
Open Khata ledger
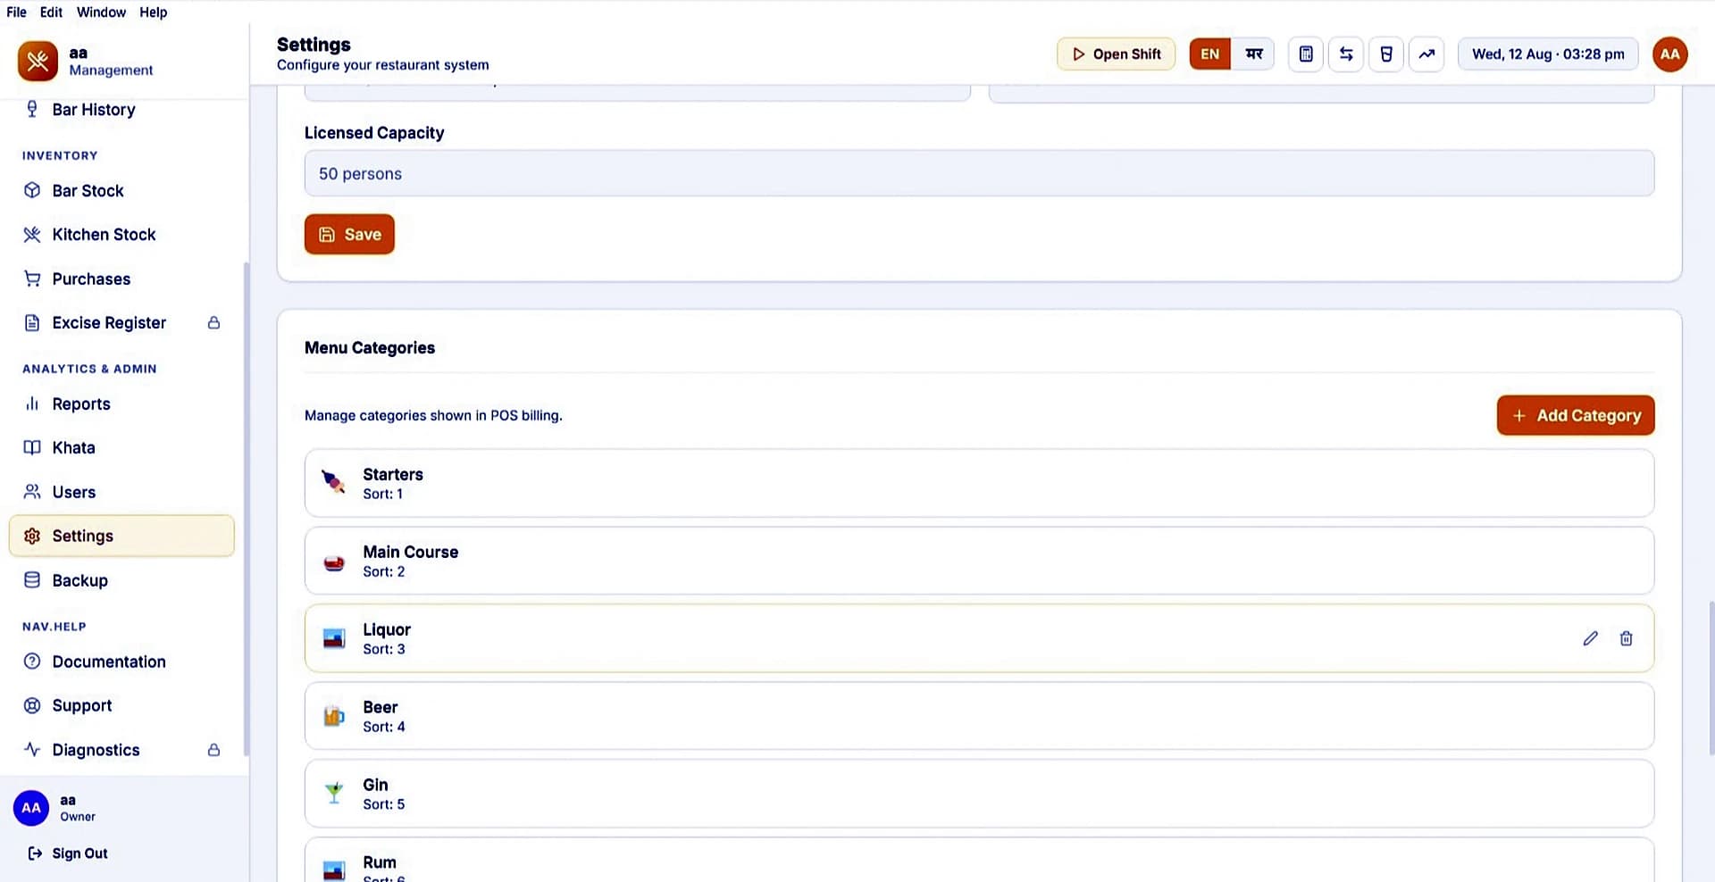click(x=121, y=447)
